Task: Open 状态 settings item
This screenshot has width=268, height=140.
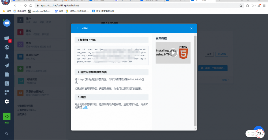Action: click(x=40, y=45)
